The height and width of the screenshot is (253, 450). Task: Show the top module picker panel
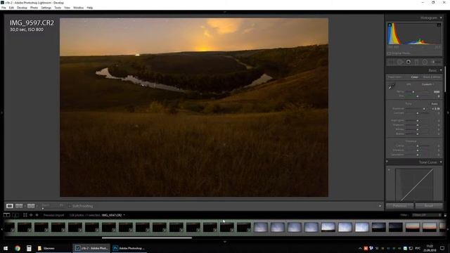point(225,12)
